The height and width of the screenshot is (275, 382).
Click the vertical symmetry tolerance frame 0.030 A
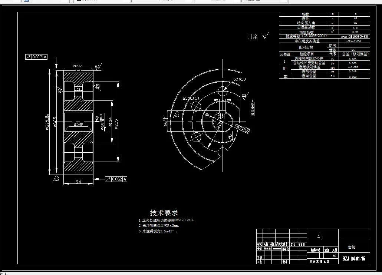point(253,109)
